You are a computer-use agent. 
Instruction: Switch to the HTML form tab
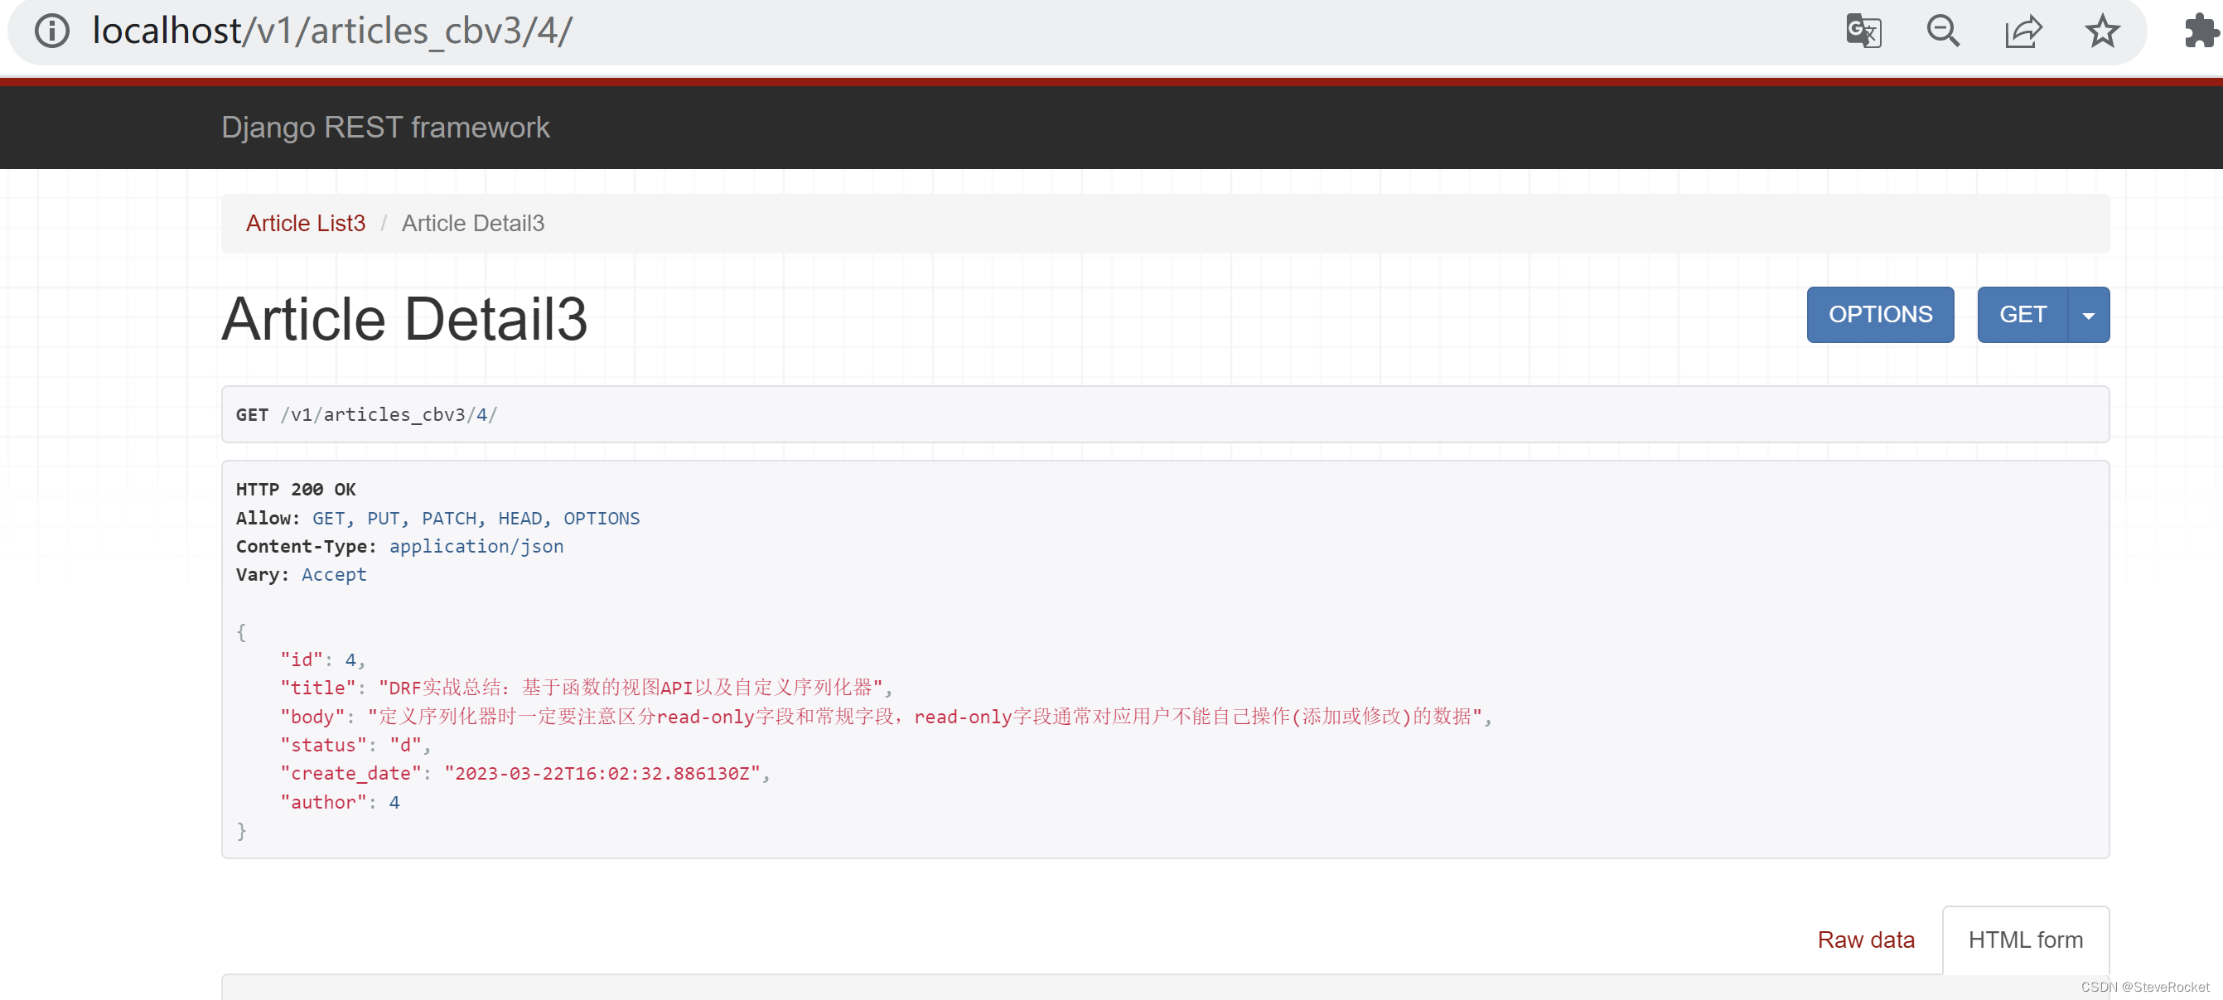(x=2025, y=940)
